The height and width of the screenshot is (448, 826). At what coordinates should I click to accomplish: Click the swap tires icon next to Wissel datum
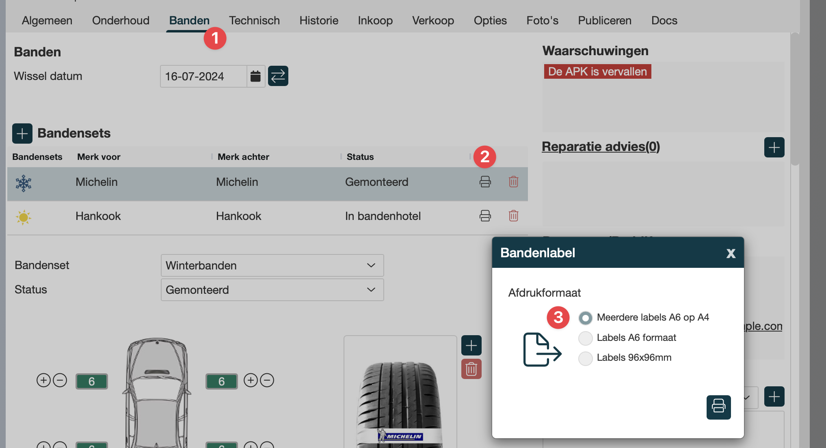tap(278, 76)
